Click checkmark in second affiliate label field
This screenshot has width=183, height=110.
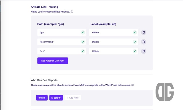(x=135, y=42)
